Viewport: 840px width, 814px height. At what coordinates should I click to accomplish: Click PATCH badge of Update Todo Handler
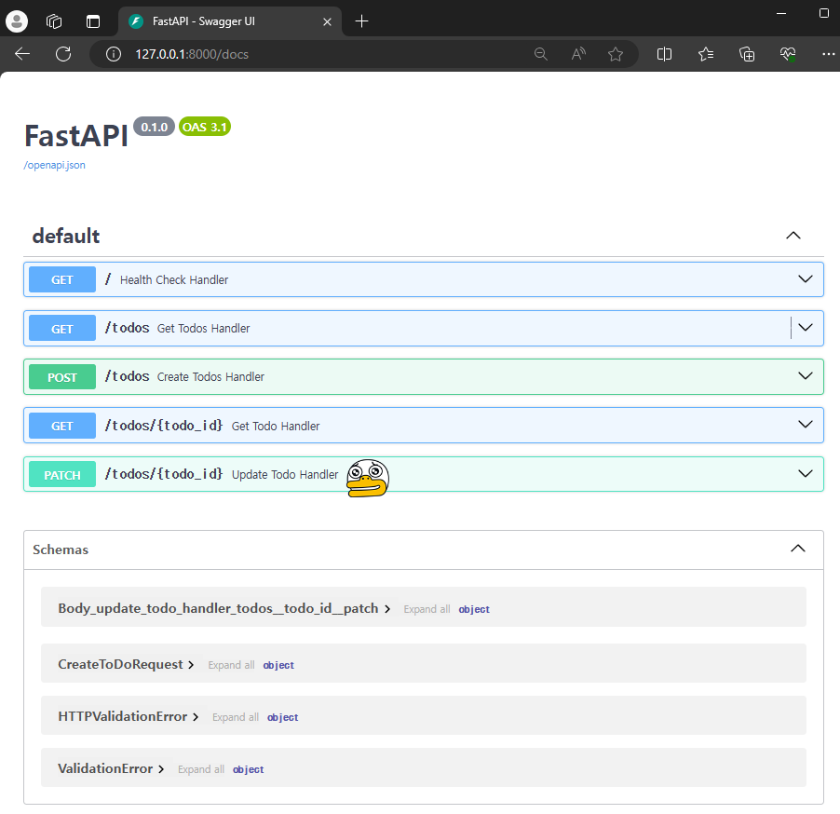coord(62,475)
